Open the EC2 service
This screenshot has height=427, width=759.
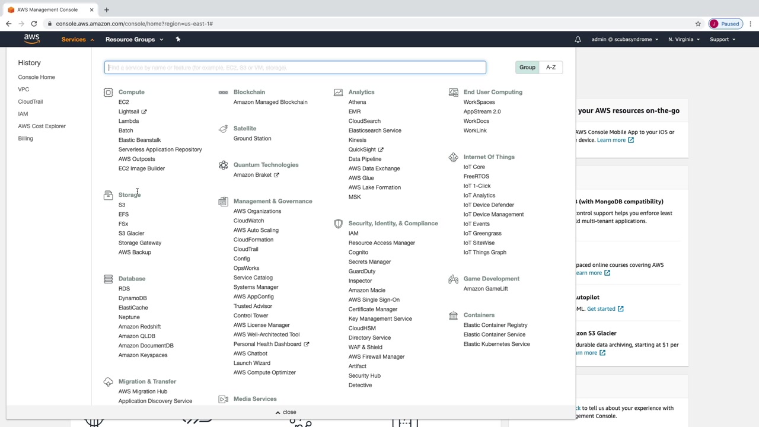pyautogui.click(x=123, y=102)
